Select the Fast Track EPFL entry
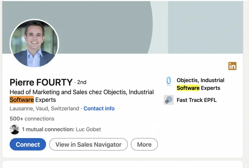Viewport: 249px width, 168px height. [x=197, y=100]
